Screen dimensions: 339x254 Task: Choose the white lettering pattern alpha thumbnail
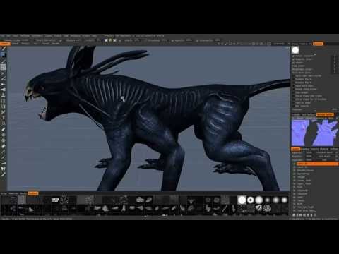click(55, 200)
